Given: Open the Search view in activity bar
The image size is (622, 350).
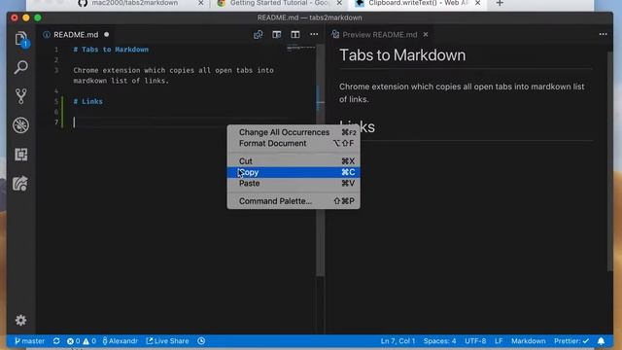Looking at the screenshot, I should click(x=21, y=67).
